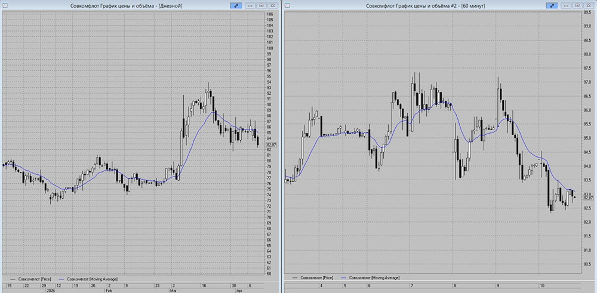Click date label 23 on daily time axis

click(x=157, y=285)
